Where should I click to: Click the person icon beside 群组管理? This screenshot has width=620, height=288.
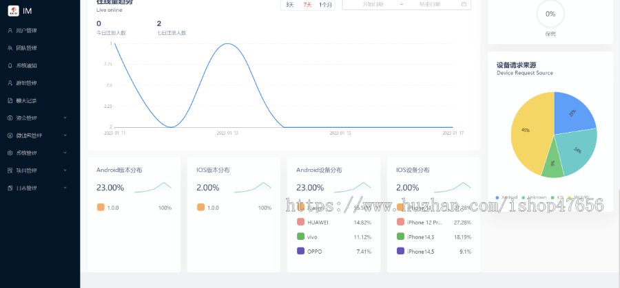coord(10,83)
